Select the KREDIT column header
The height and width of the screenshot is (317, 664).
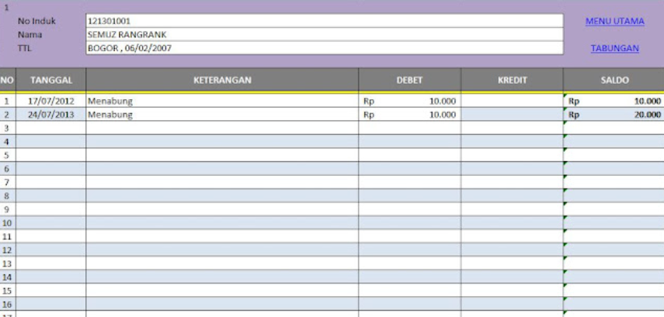512,80
